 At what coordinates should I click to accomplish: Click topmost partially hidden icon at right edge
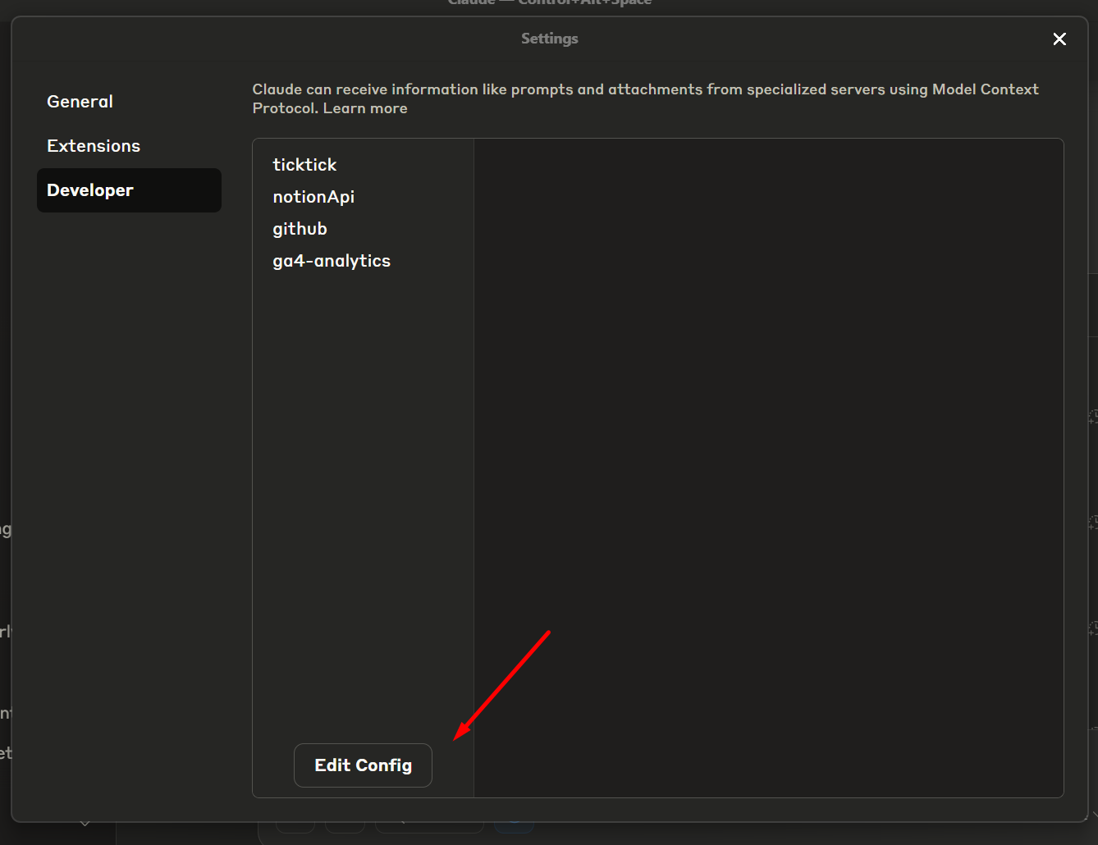1093,416
